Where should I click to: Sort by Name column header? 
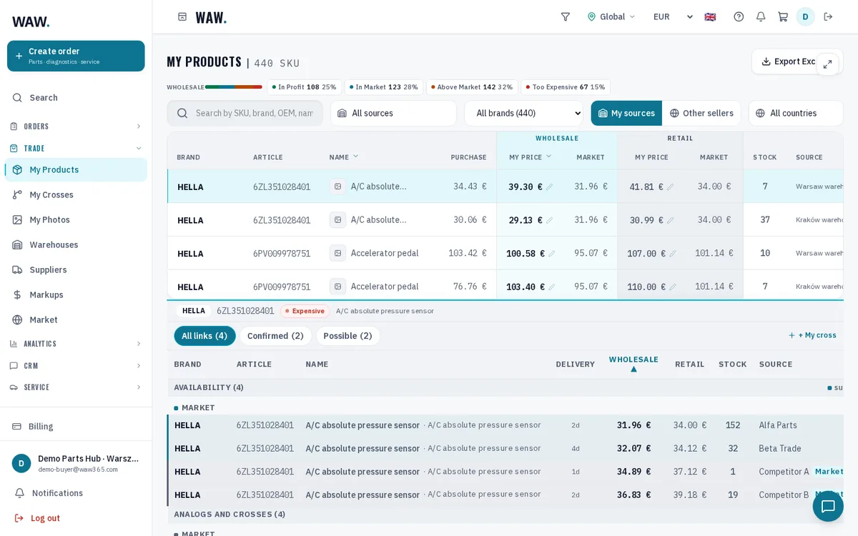[x=344, y=157]
